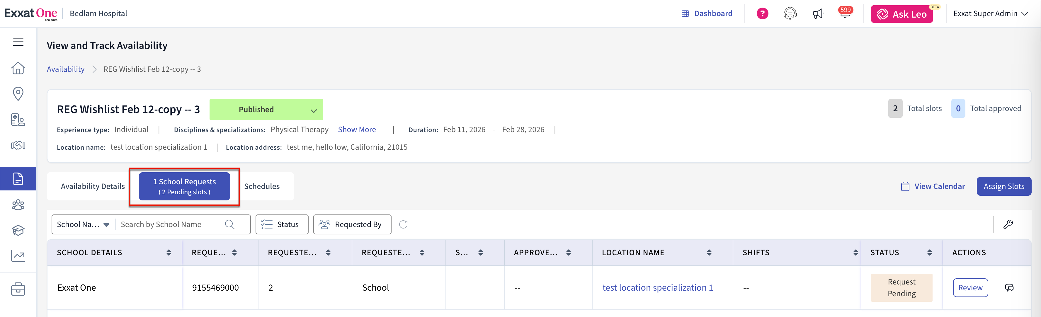Switch to the Schedules tab
The image size is (1041, 317).
[x=261, y=186]
